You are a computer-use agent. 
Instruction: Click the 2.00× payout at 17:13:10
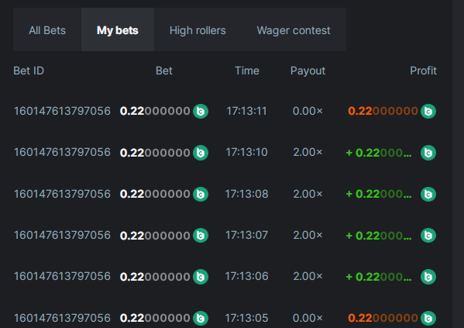click(x=308, y=152)
